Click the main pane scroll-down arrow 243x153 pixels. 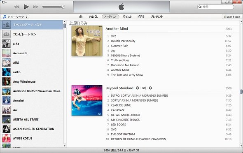[x=241, y=146]
